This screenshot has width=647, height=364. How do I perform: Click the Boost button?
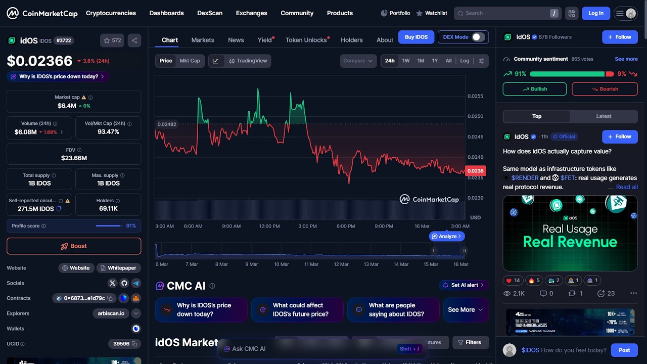pyautogui.click(x=74, y=246)
